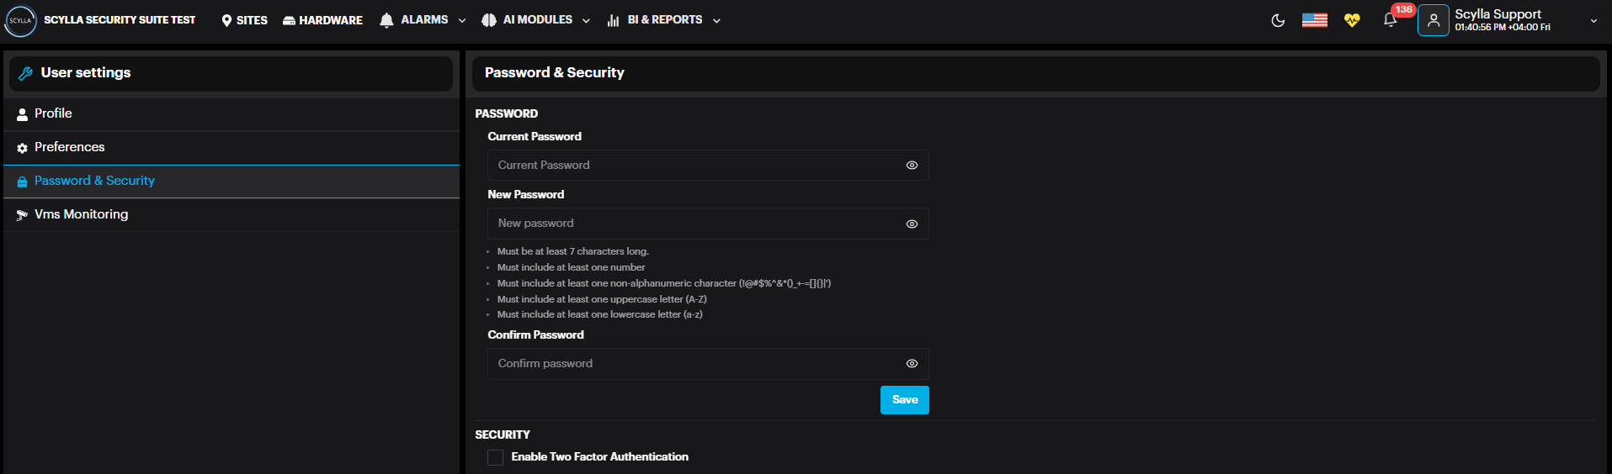Go to Preferences settings section

tap(69, 147)
